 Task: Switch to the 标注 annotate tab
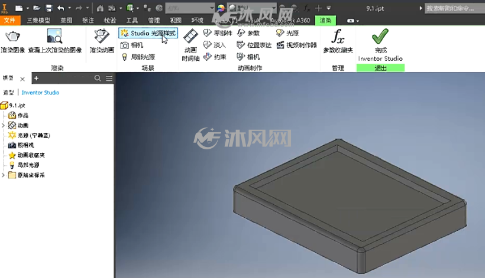(x=88, y=21)
